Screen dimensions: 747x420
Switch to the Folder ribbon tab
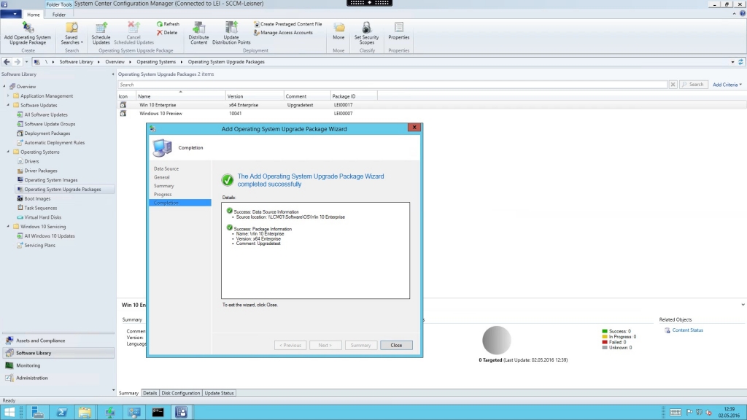pyautogui.click(x=59, y=15)
